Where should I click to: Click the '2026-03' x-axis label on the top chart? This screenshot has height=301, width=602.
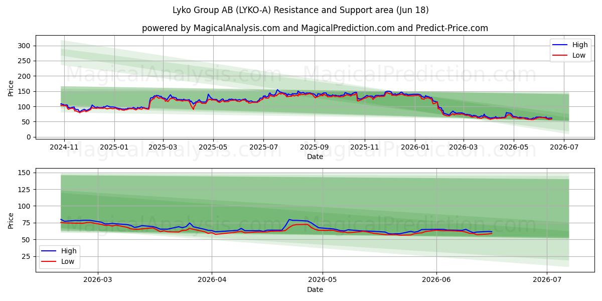point(464,147)
